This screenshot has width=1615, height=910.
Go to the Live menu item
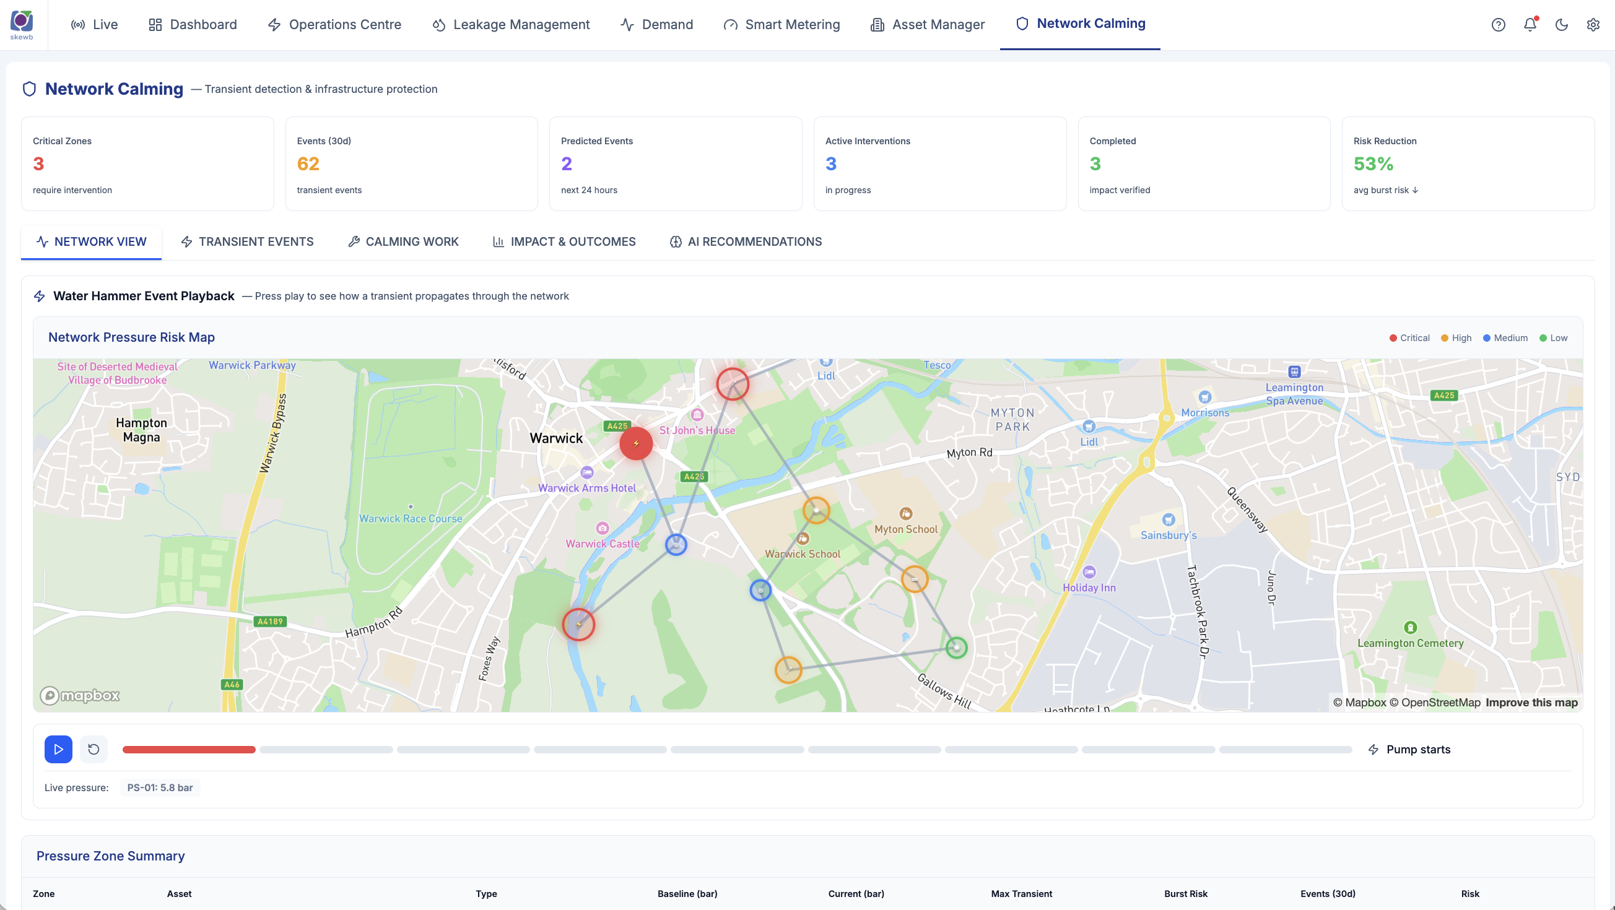[94, 24]
